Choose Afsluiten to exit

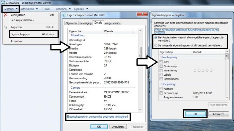point(30,41)
